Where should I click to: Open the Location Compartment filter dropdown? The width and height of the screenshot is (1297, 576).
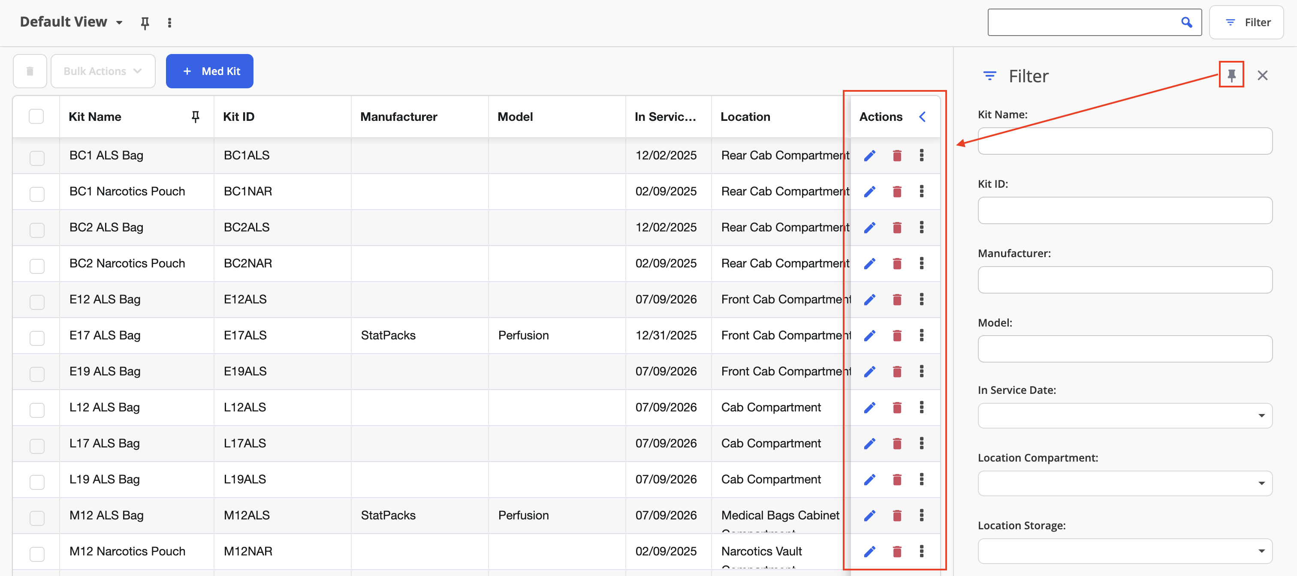point(1125,483)
